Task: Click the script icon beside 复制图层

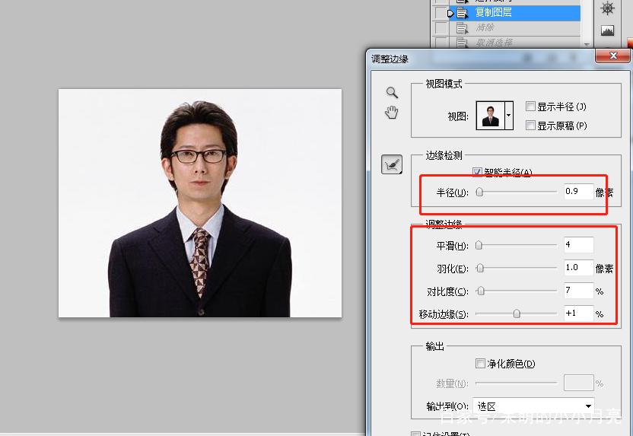Action: click(x=461, y=13)
